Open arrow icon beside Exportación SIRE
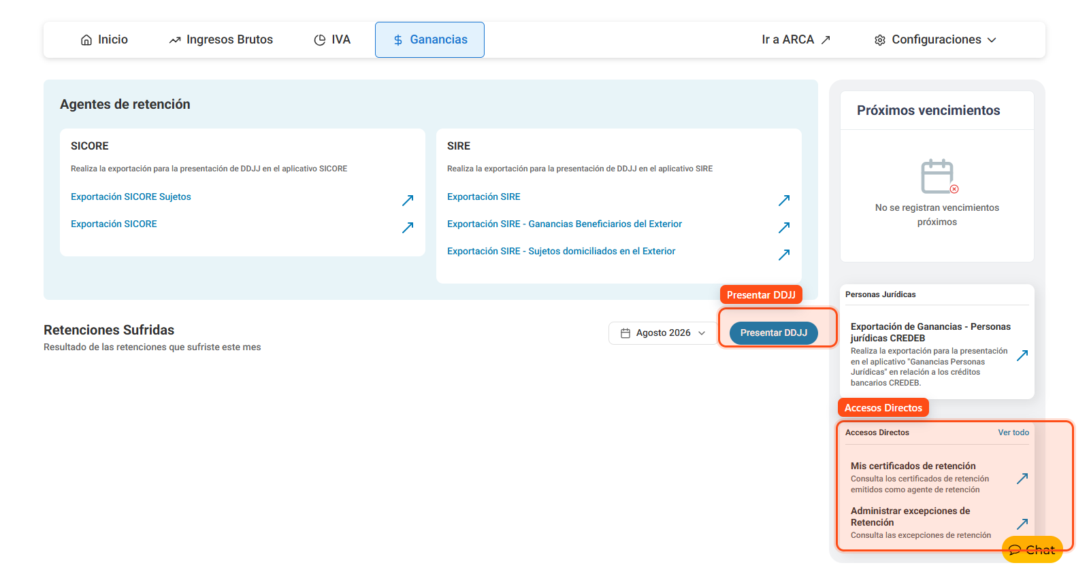The width and height of the screenshot is (1089, 578). 784,200
